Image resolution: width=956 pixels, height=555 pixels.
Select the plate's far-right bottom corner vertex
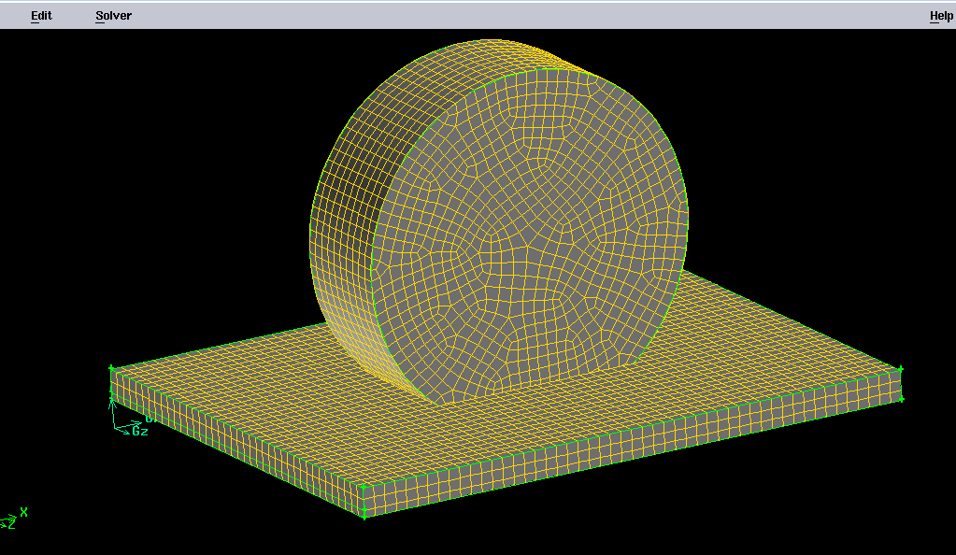coord(902,400)
